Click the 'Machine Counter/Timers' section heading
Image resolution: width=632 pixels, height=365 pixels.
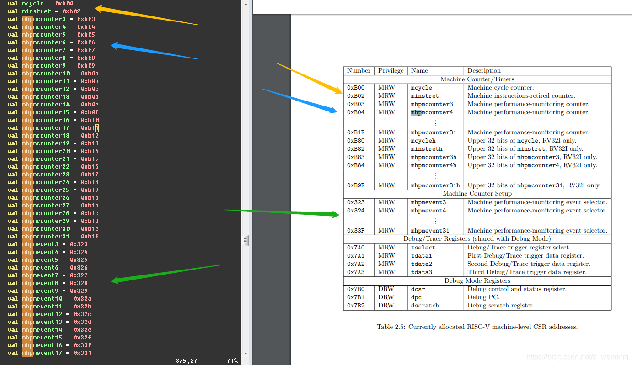click(477, 79)
